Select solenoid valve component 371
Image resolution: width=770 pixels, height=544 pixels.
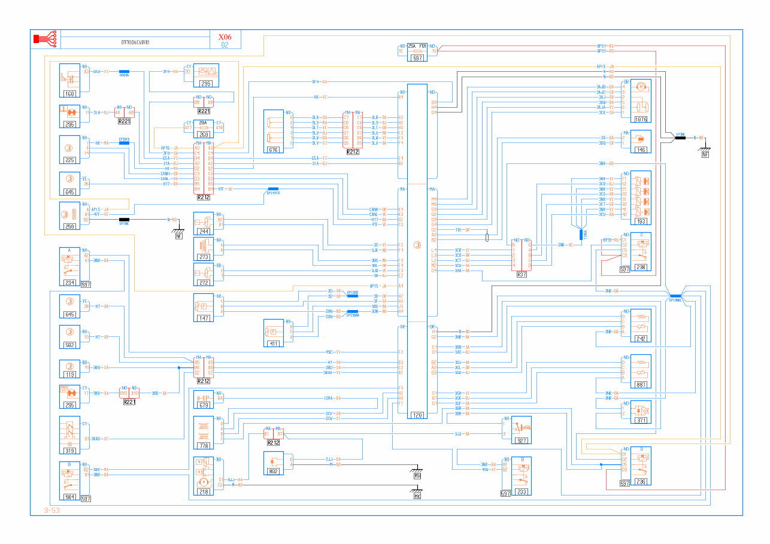point(641,413)
